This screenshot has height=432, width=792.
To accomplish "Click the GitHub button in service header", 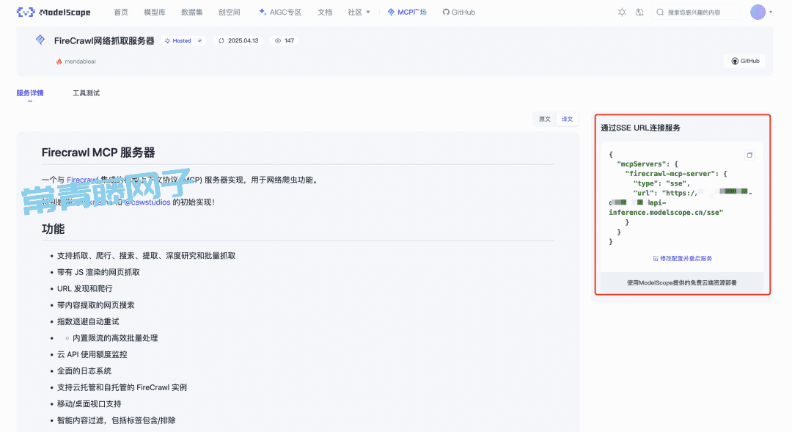I will [x=745, y=61].
